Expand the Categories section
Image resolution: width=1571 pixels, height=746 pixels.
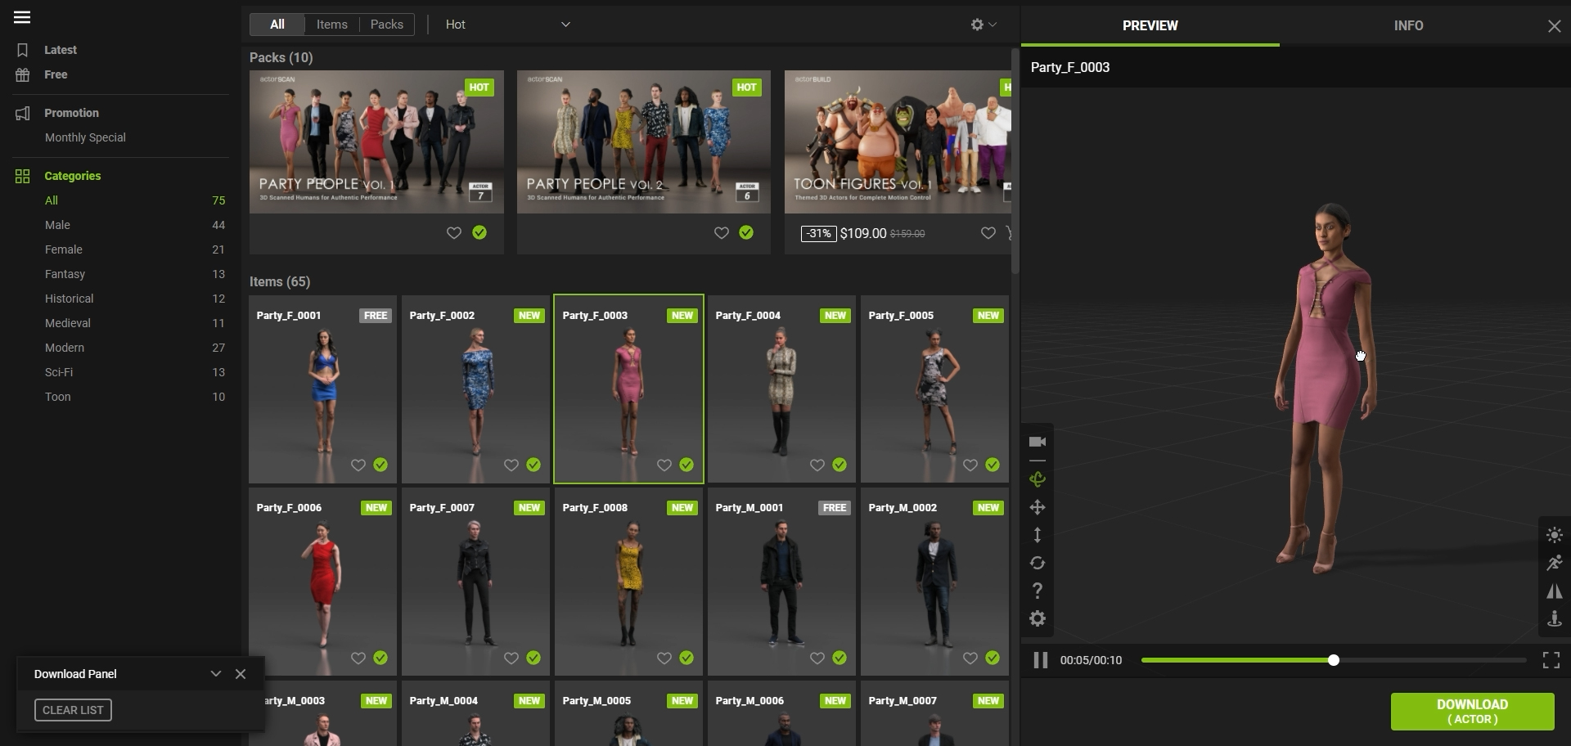click(73, 176)
